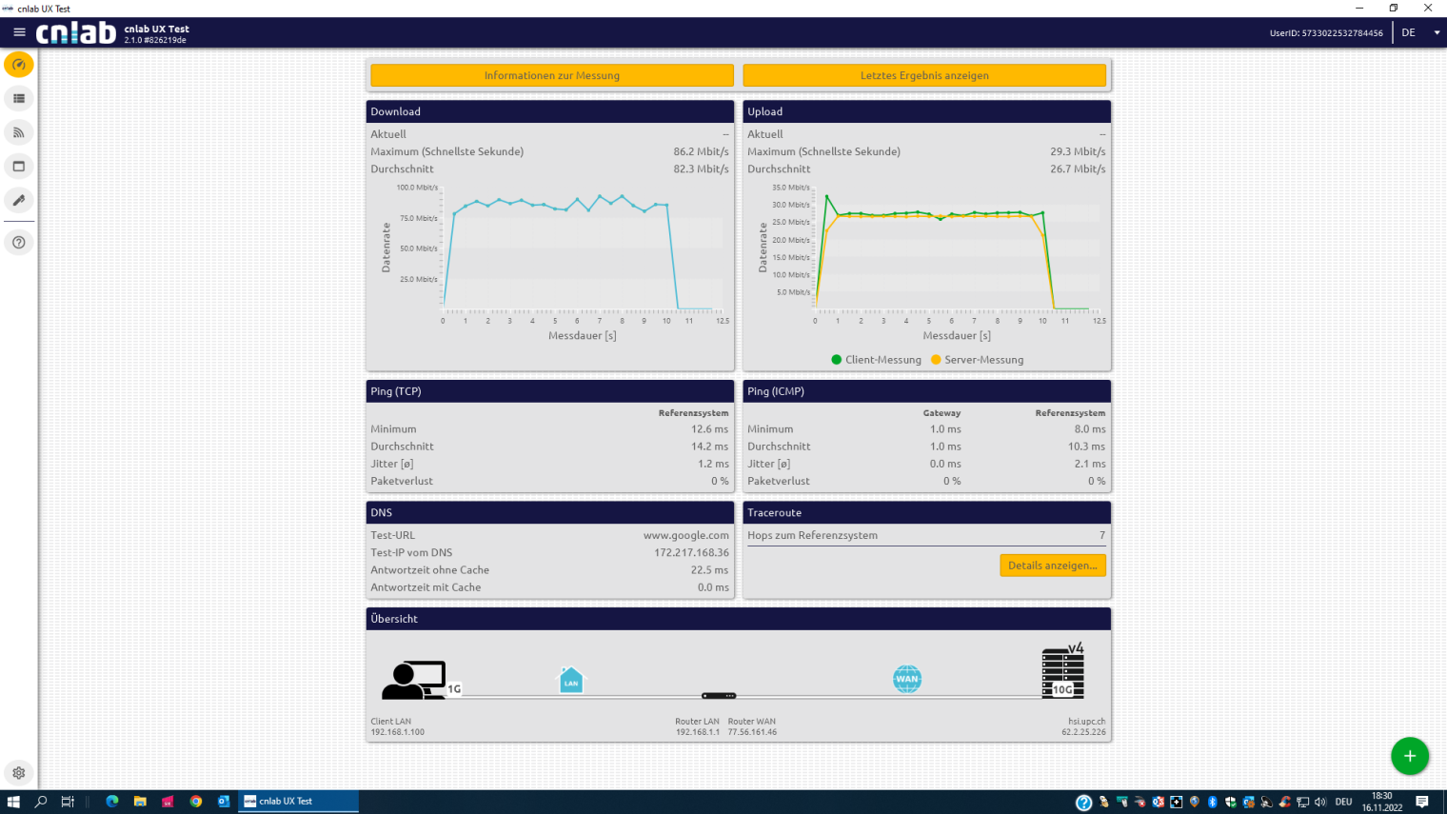Click 'Letztes Ergebnis anzeigen' button

[923, 75]
